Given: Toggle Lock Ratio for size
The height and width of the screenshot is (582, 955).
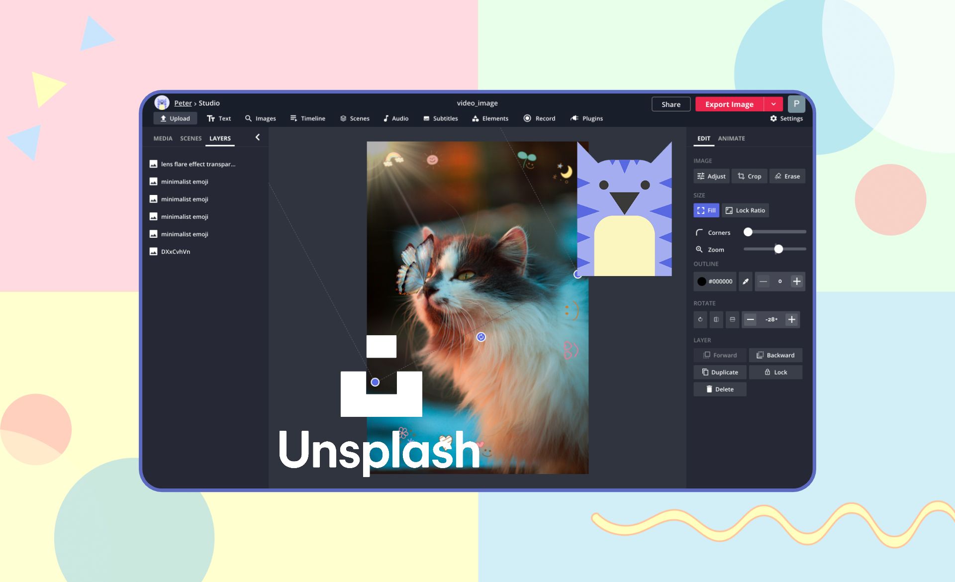Looking at the screenshot, I should [745, 210].
